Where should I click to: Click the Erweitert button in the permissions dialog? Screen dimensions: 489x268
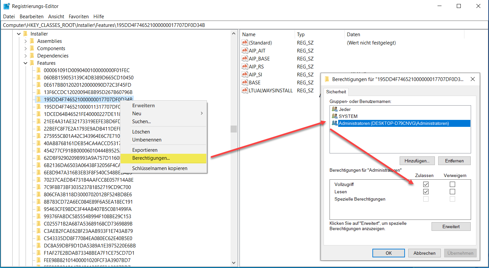click(451, 226)
